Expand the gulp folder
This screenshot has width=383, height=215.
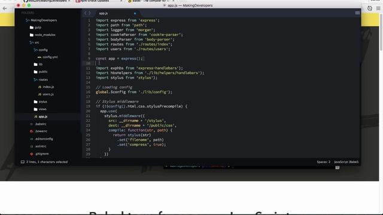(38, 27)
